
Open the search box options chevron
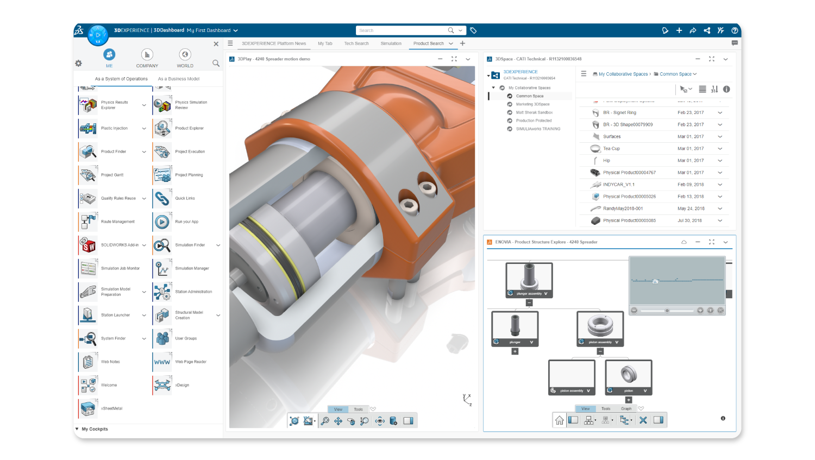tap(460, 30)
